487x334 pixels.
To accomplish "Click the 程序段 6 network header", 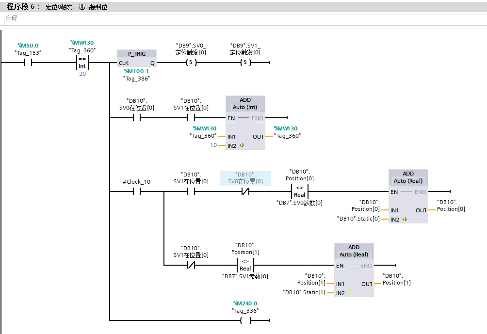I will pos(243,7).
